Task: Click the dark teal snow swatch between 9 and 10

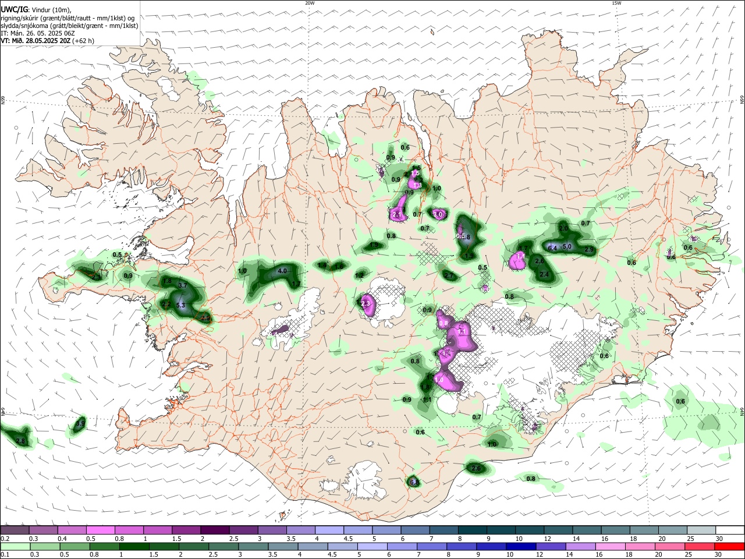Action: pyautogui.click(x=501, y=530)
